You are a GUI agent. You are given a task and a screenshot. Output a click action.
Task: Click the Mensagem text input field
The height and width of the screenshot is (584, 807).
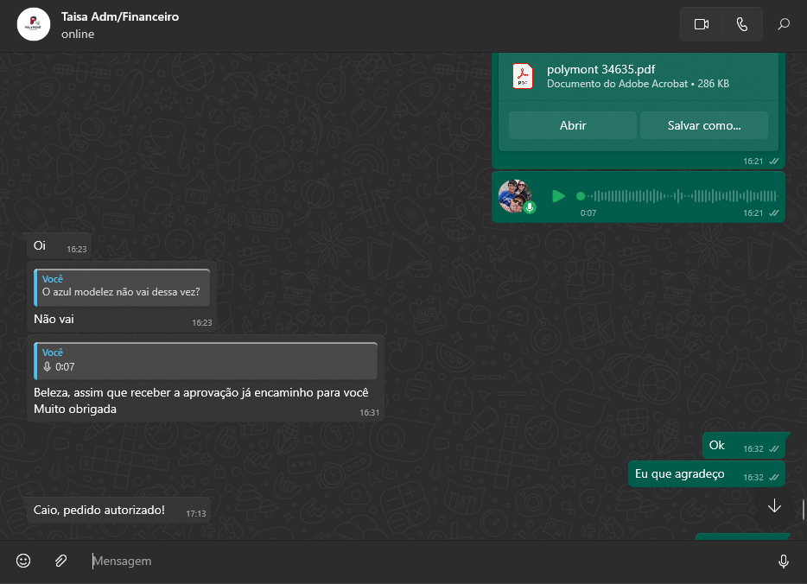pyautogui.click(x=423, y=561)
